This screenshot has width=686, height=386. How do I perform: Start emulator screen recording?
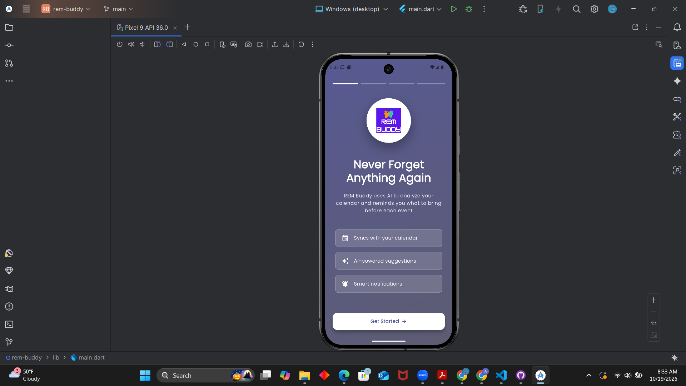[x=260, y=45]
